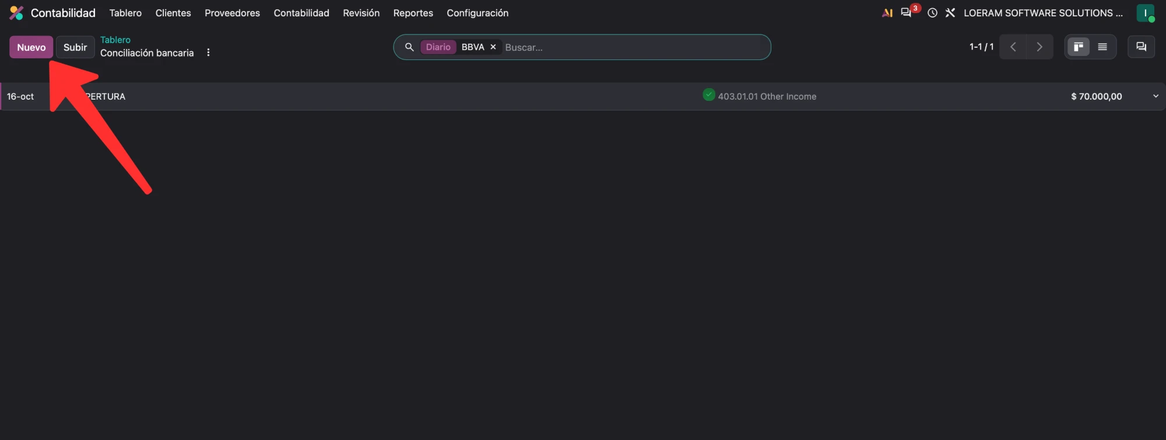Remove the BBVA Diario filter
This screenshot has width=1166, height=440.
tap(493, 47)
